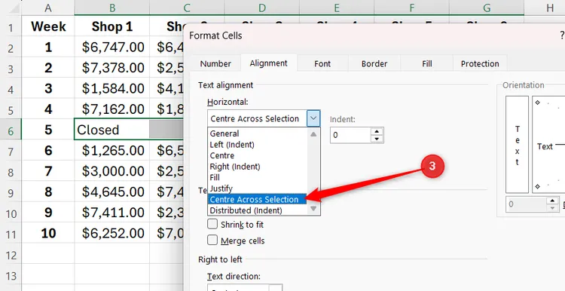Switch to the Fill tab

pos(427,64)
